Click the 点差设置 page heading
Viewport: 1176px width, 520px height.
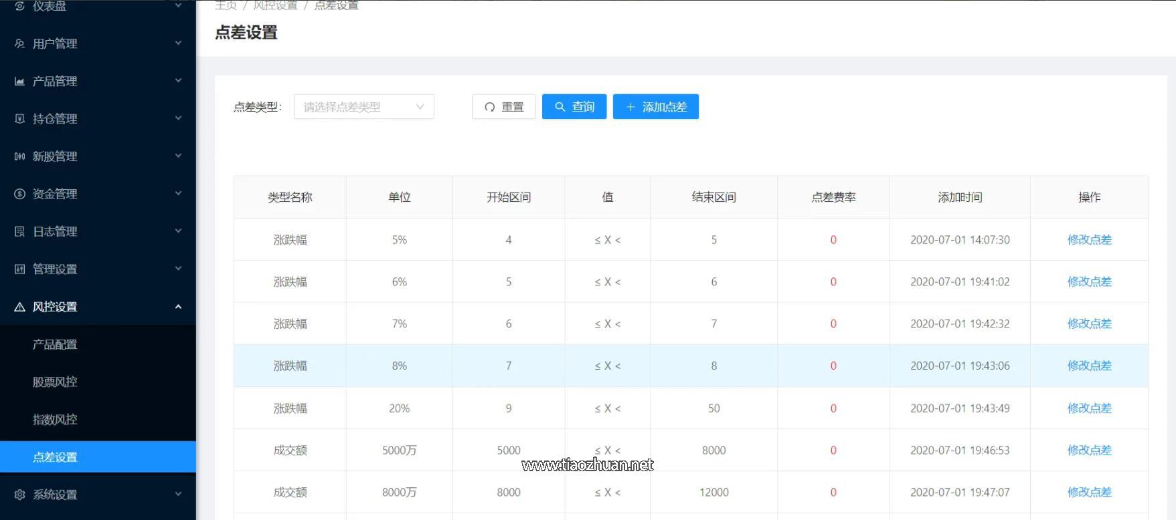coord(246,32)
